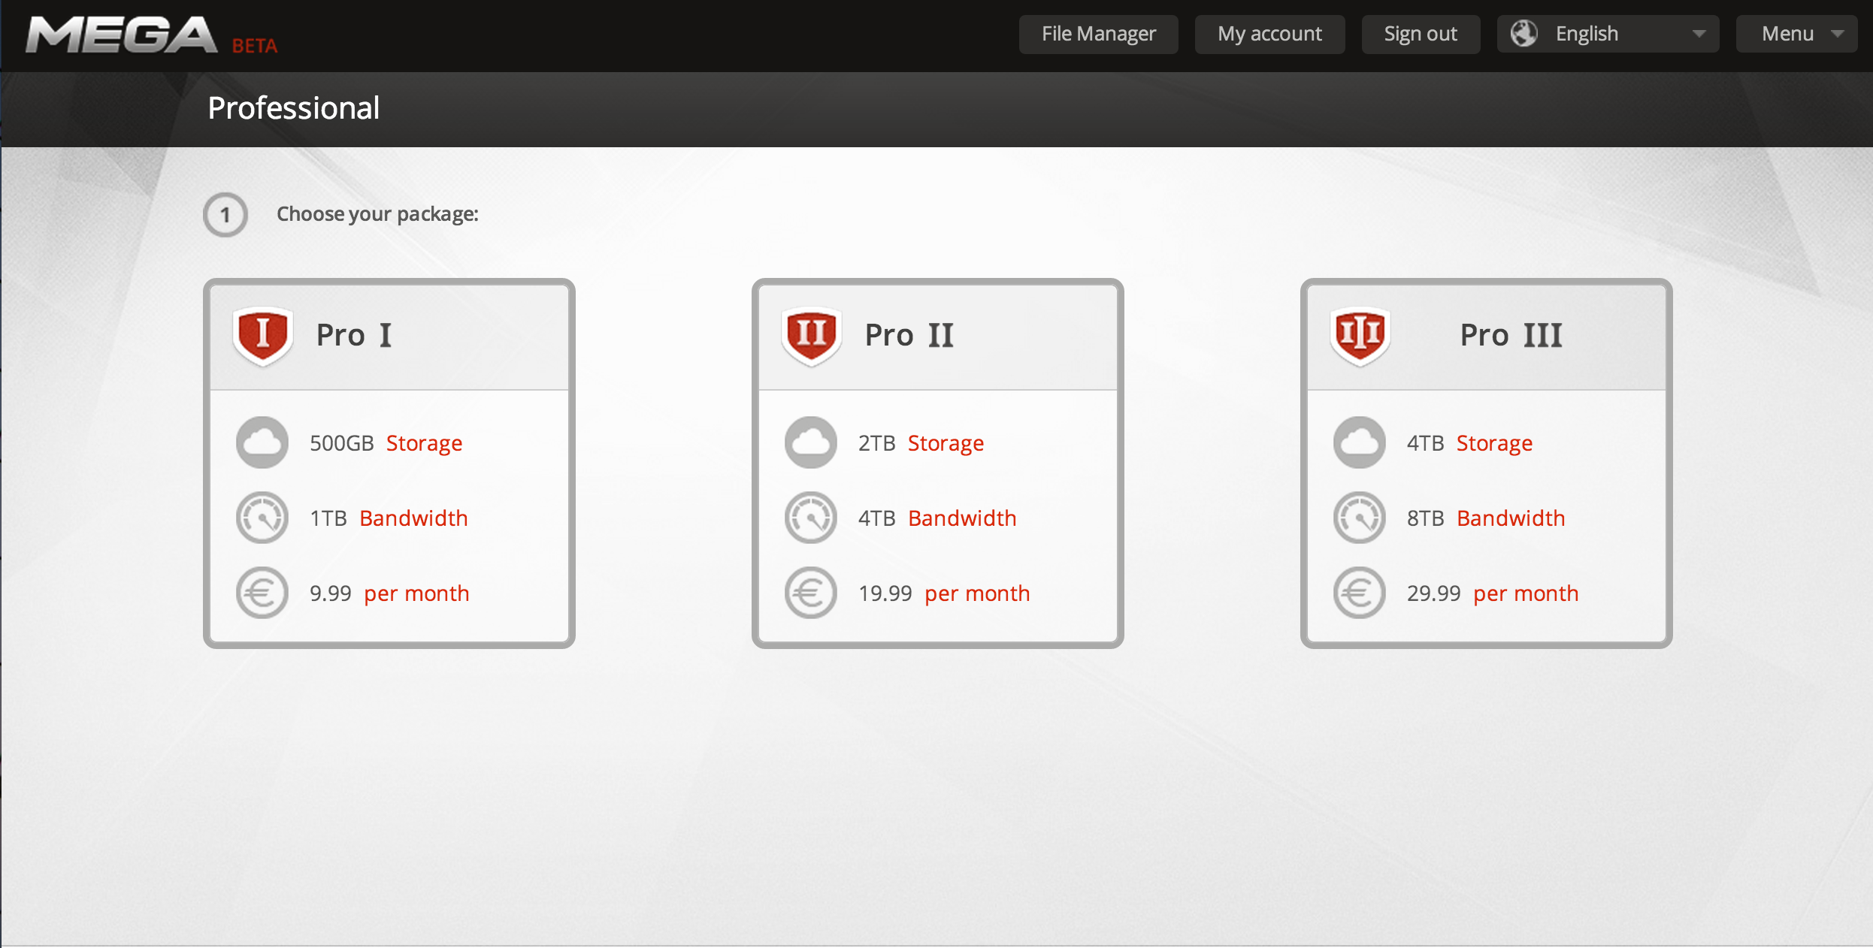This screenshot has height=948, width=1873.
Task: Click the File Manager button
Action: (1097, 34)
